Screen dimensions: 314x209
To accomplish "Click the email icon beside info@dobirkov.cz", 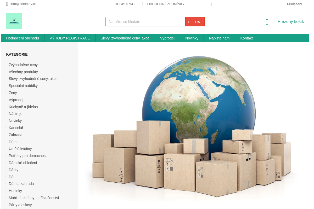I will coord(7,4).
